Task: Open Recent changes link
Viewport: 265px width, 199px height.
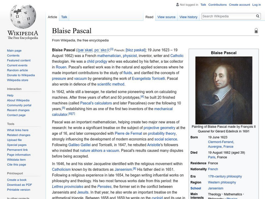Action: tap(18, 110)
